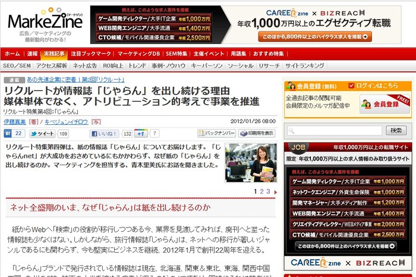Click the 印刷用を表示 print view button
Image resolution: width=416 pixels, height=277 pixels.
pos(257,133)
